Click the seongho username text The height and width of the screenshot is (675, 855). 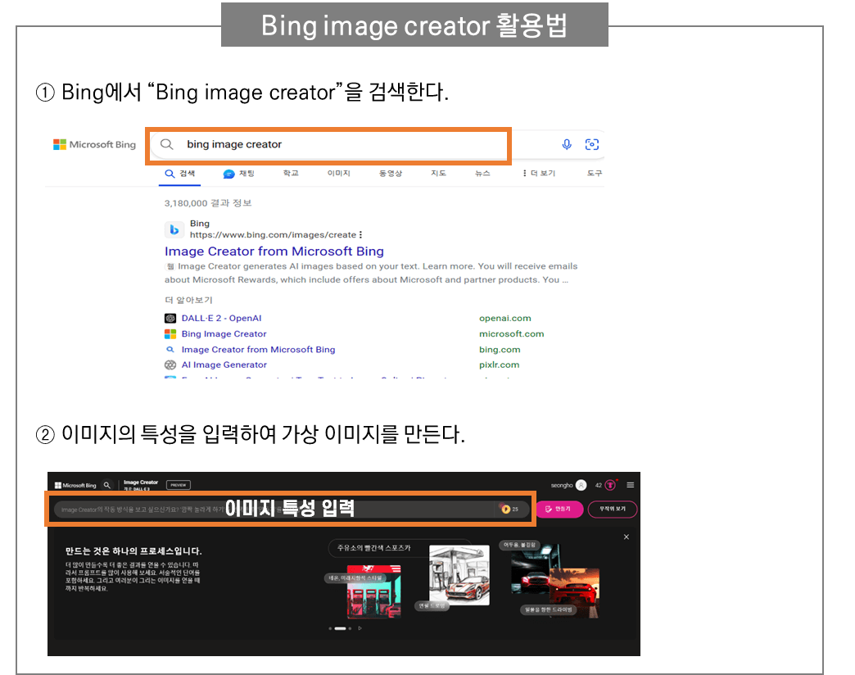(x=562, y=485)
